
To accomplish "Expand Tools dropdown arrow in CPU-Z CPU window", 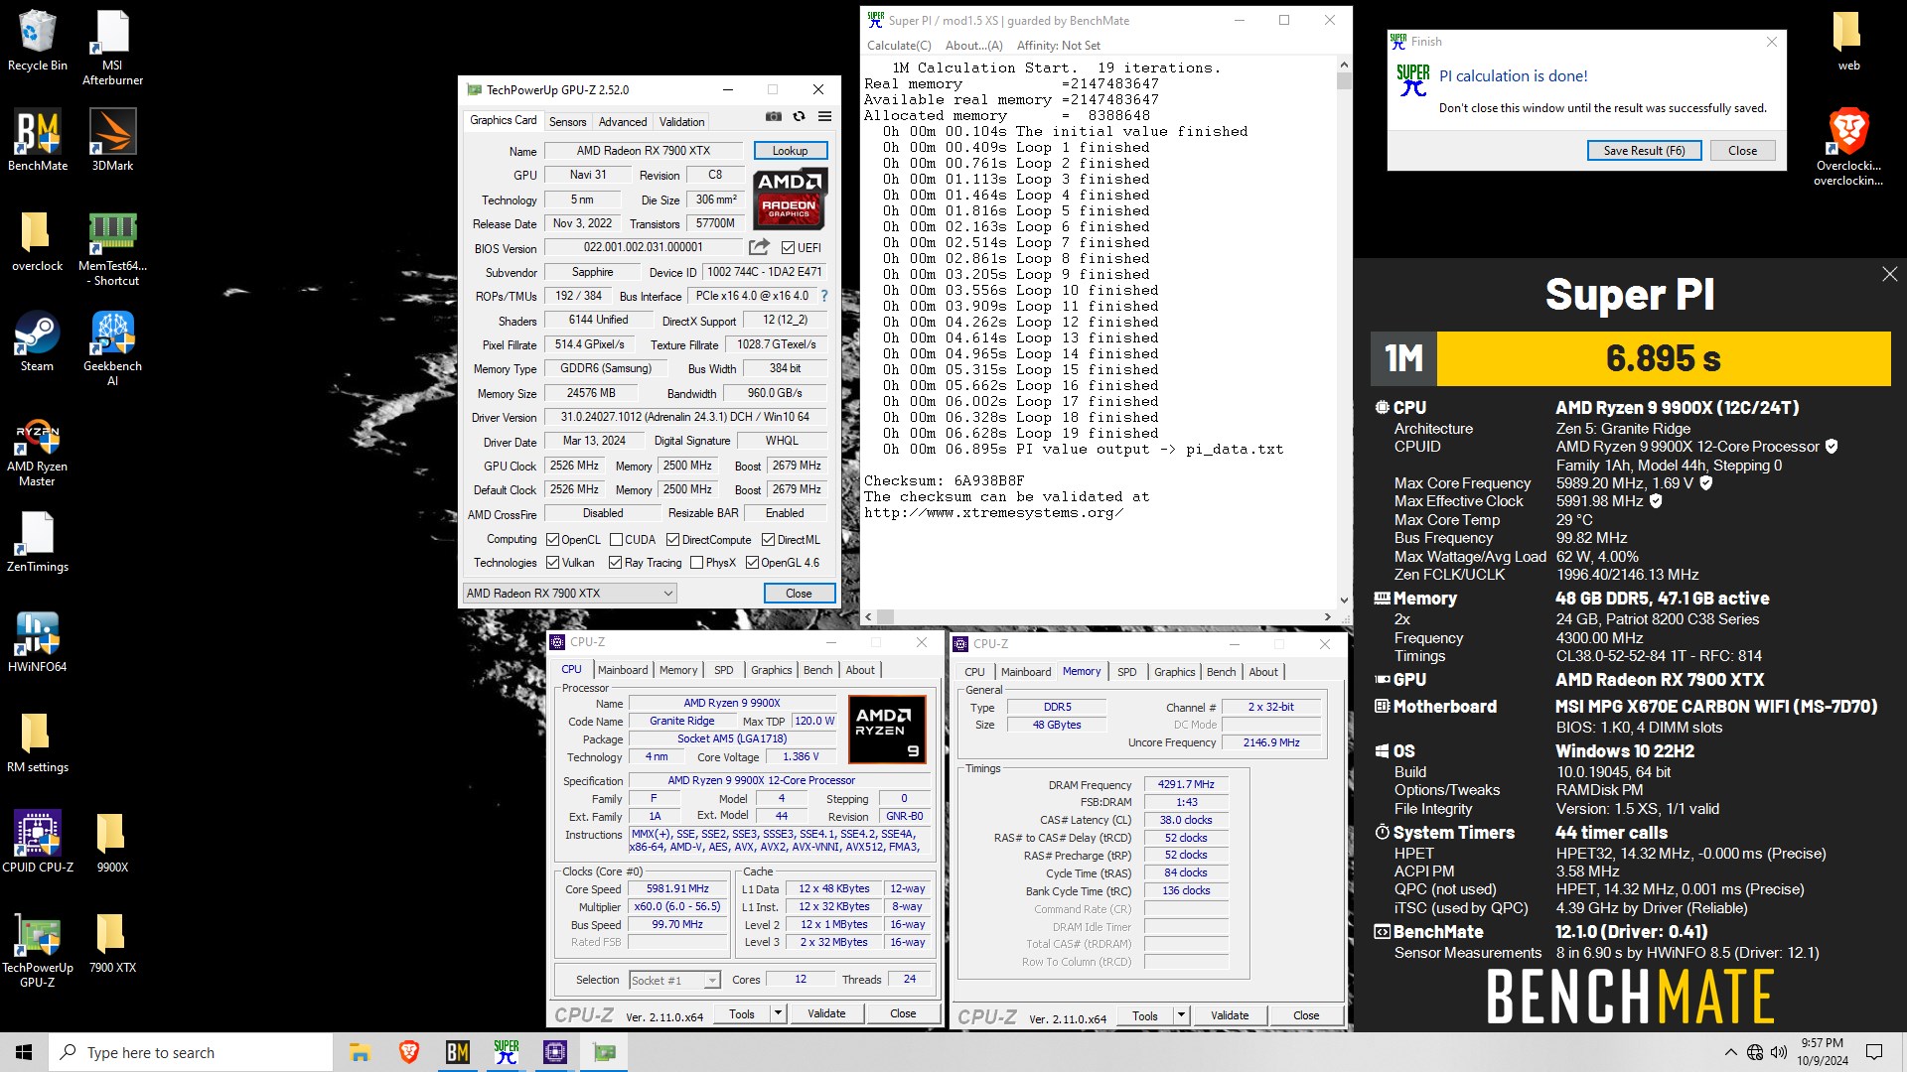I will point(778,1013).
